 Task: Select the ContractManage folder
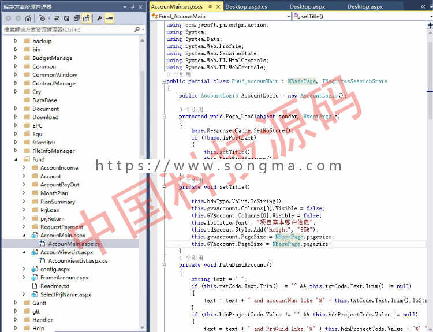54,83
